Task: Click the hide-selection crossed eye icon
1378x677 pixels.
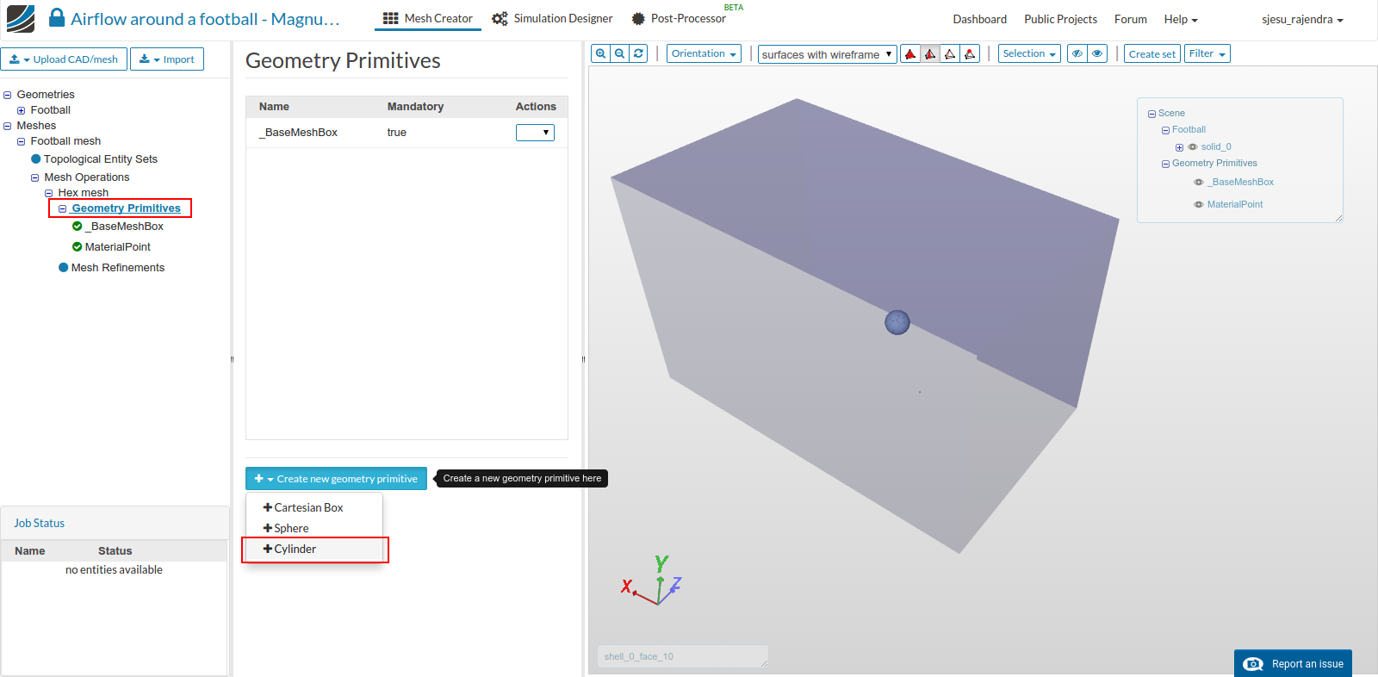Action: 1077,53
